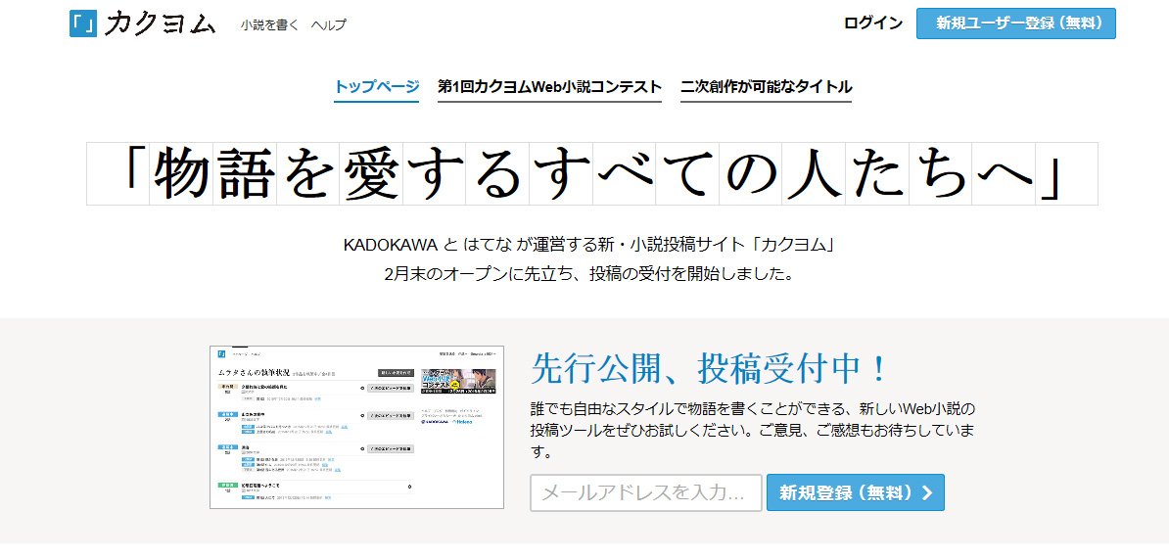
Task: Click the 新規登録（無料） submit button
Action: click(x=855, y=492)
